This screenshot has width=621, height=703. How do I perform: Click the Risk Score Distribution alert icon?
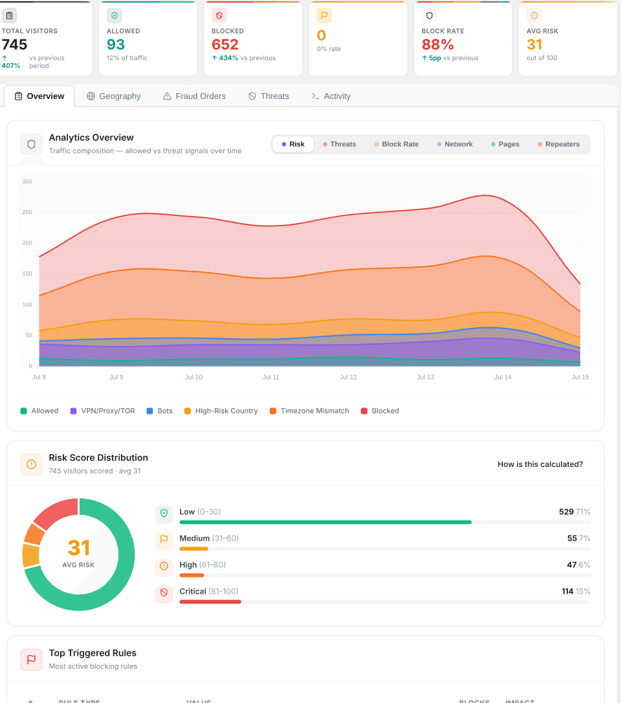pyautogui.click(x=32, y=464)
